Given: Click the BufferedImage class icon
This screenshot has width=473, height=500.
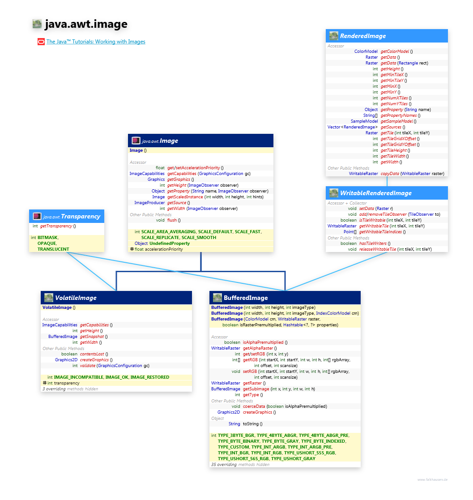Looking at the screenshot, I should tap(217, 298).
